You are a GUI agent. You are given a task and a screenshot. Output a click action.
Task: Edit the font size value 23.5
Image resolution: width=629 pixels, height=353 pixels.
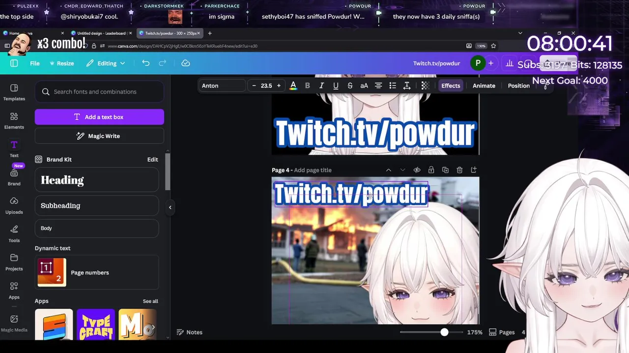pos(266,86)
